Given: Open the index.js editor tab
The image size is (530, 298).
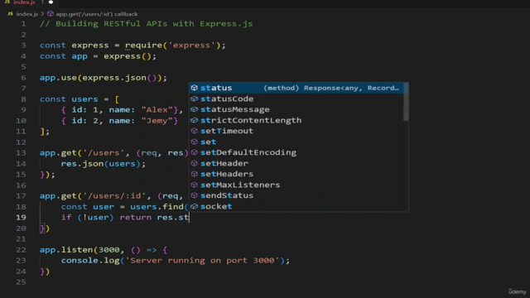Looking at the screenshot, I should click(x=29, y=2).
